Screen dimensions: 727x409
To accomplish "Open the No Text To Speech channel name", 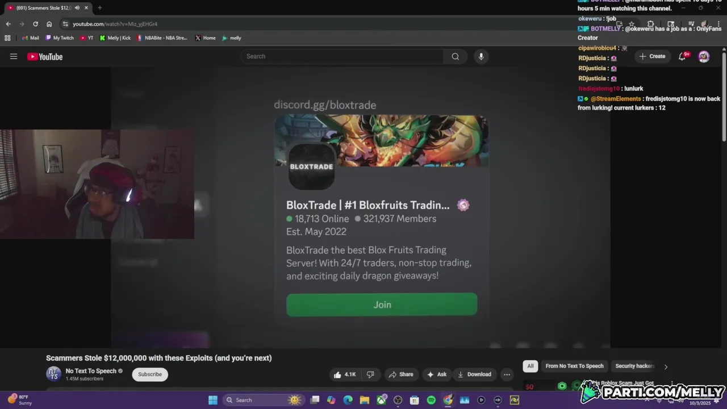I will (x=91, y=371).
